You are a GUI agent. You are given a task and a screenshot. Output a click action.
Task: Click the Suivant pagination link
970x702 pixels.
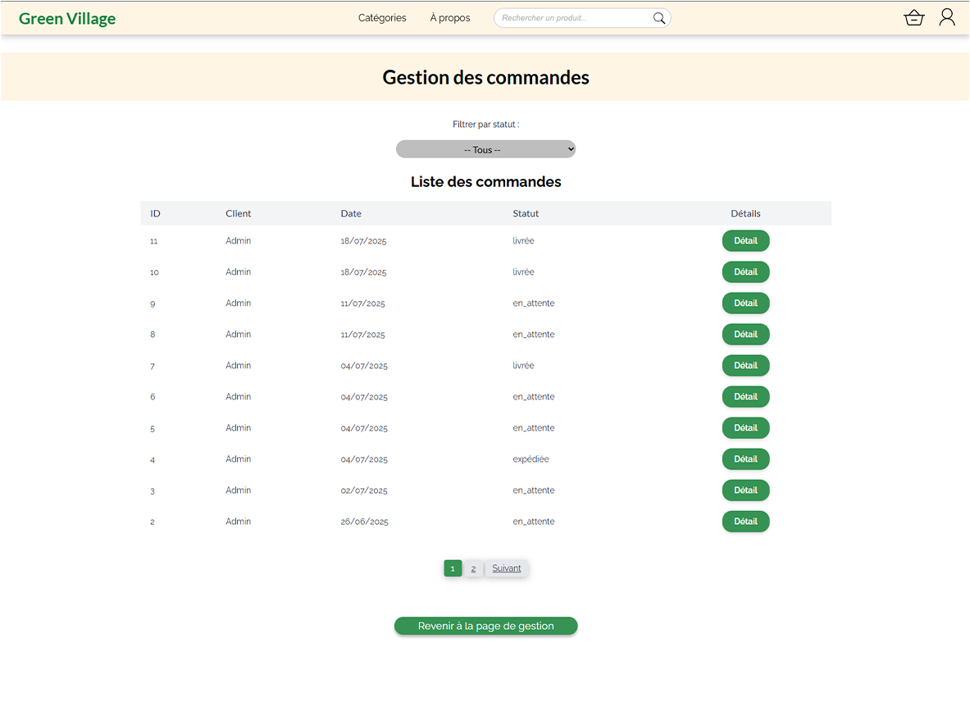507,568
